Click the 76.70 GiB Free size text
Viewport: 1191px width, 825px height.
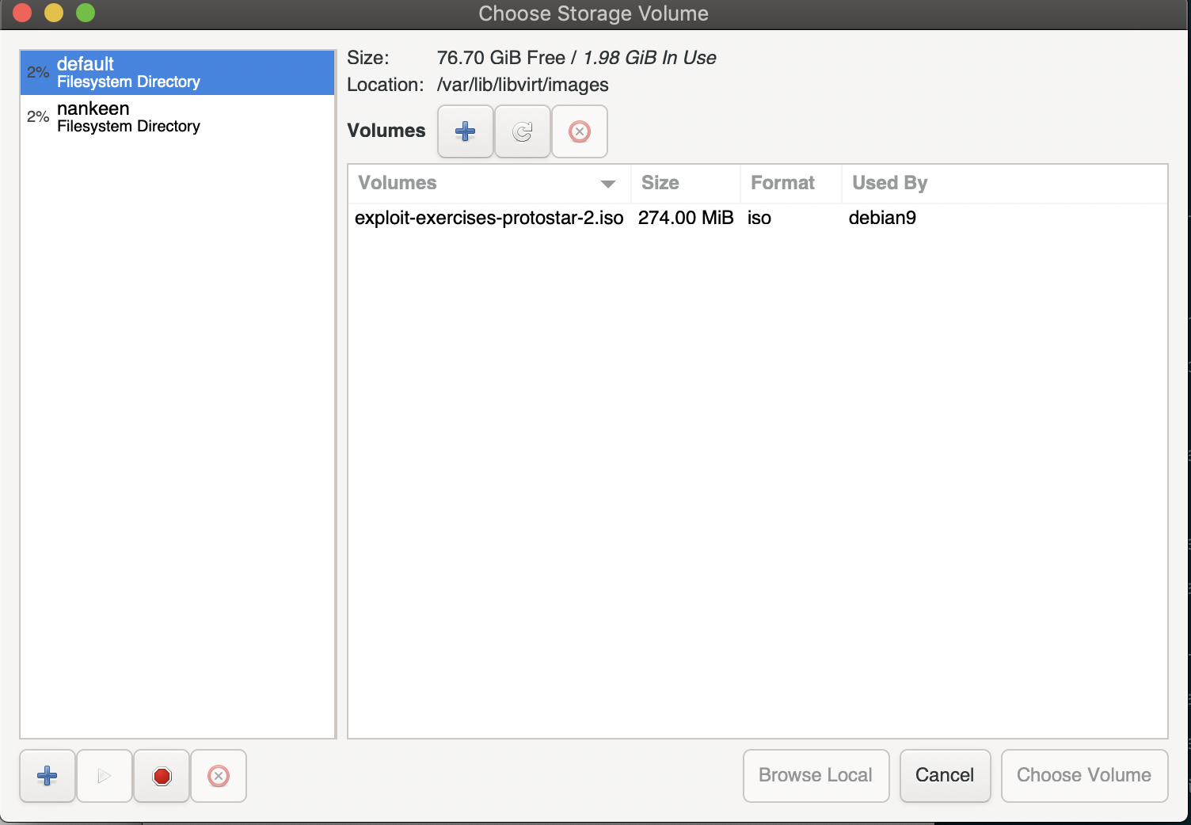(x=501, y=58)
